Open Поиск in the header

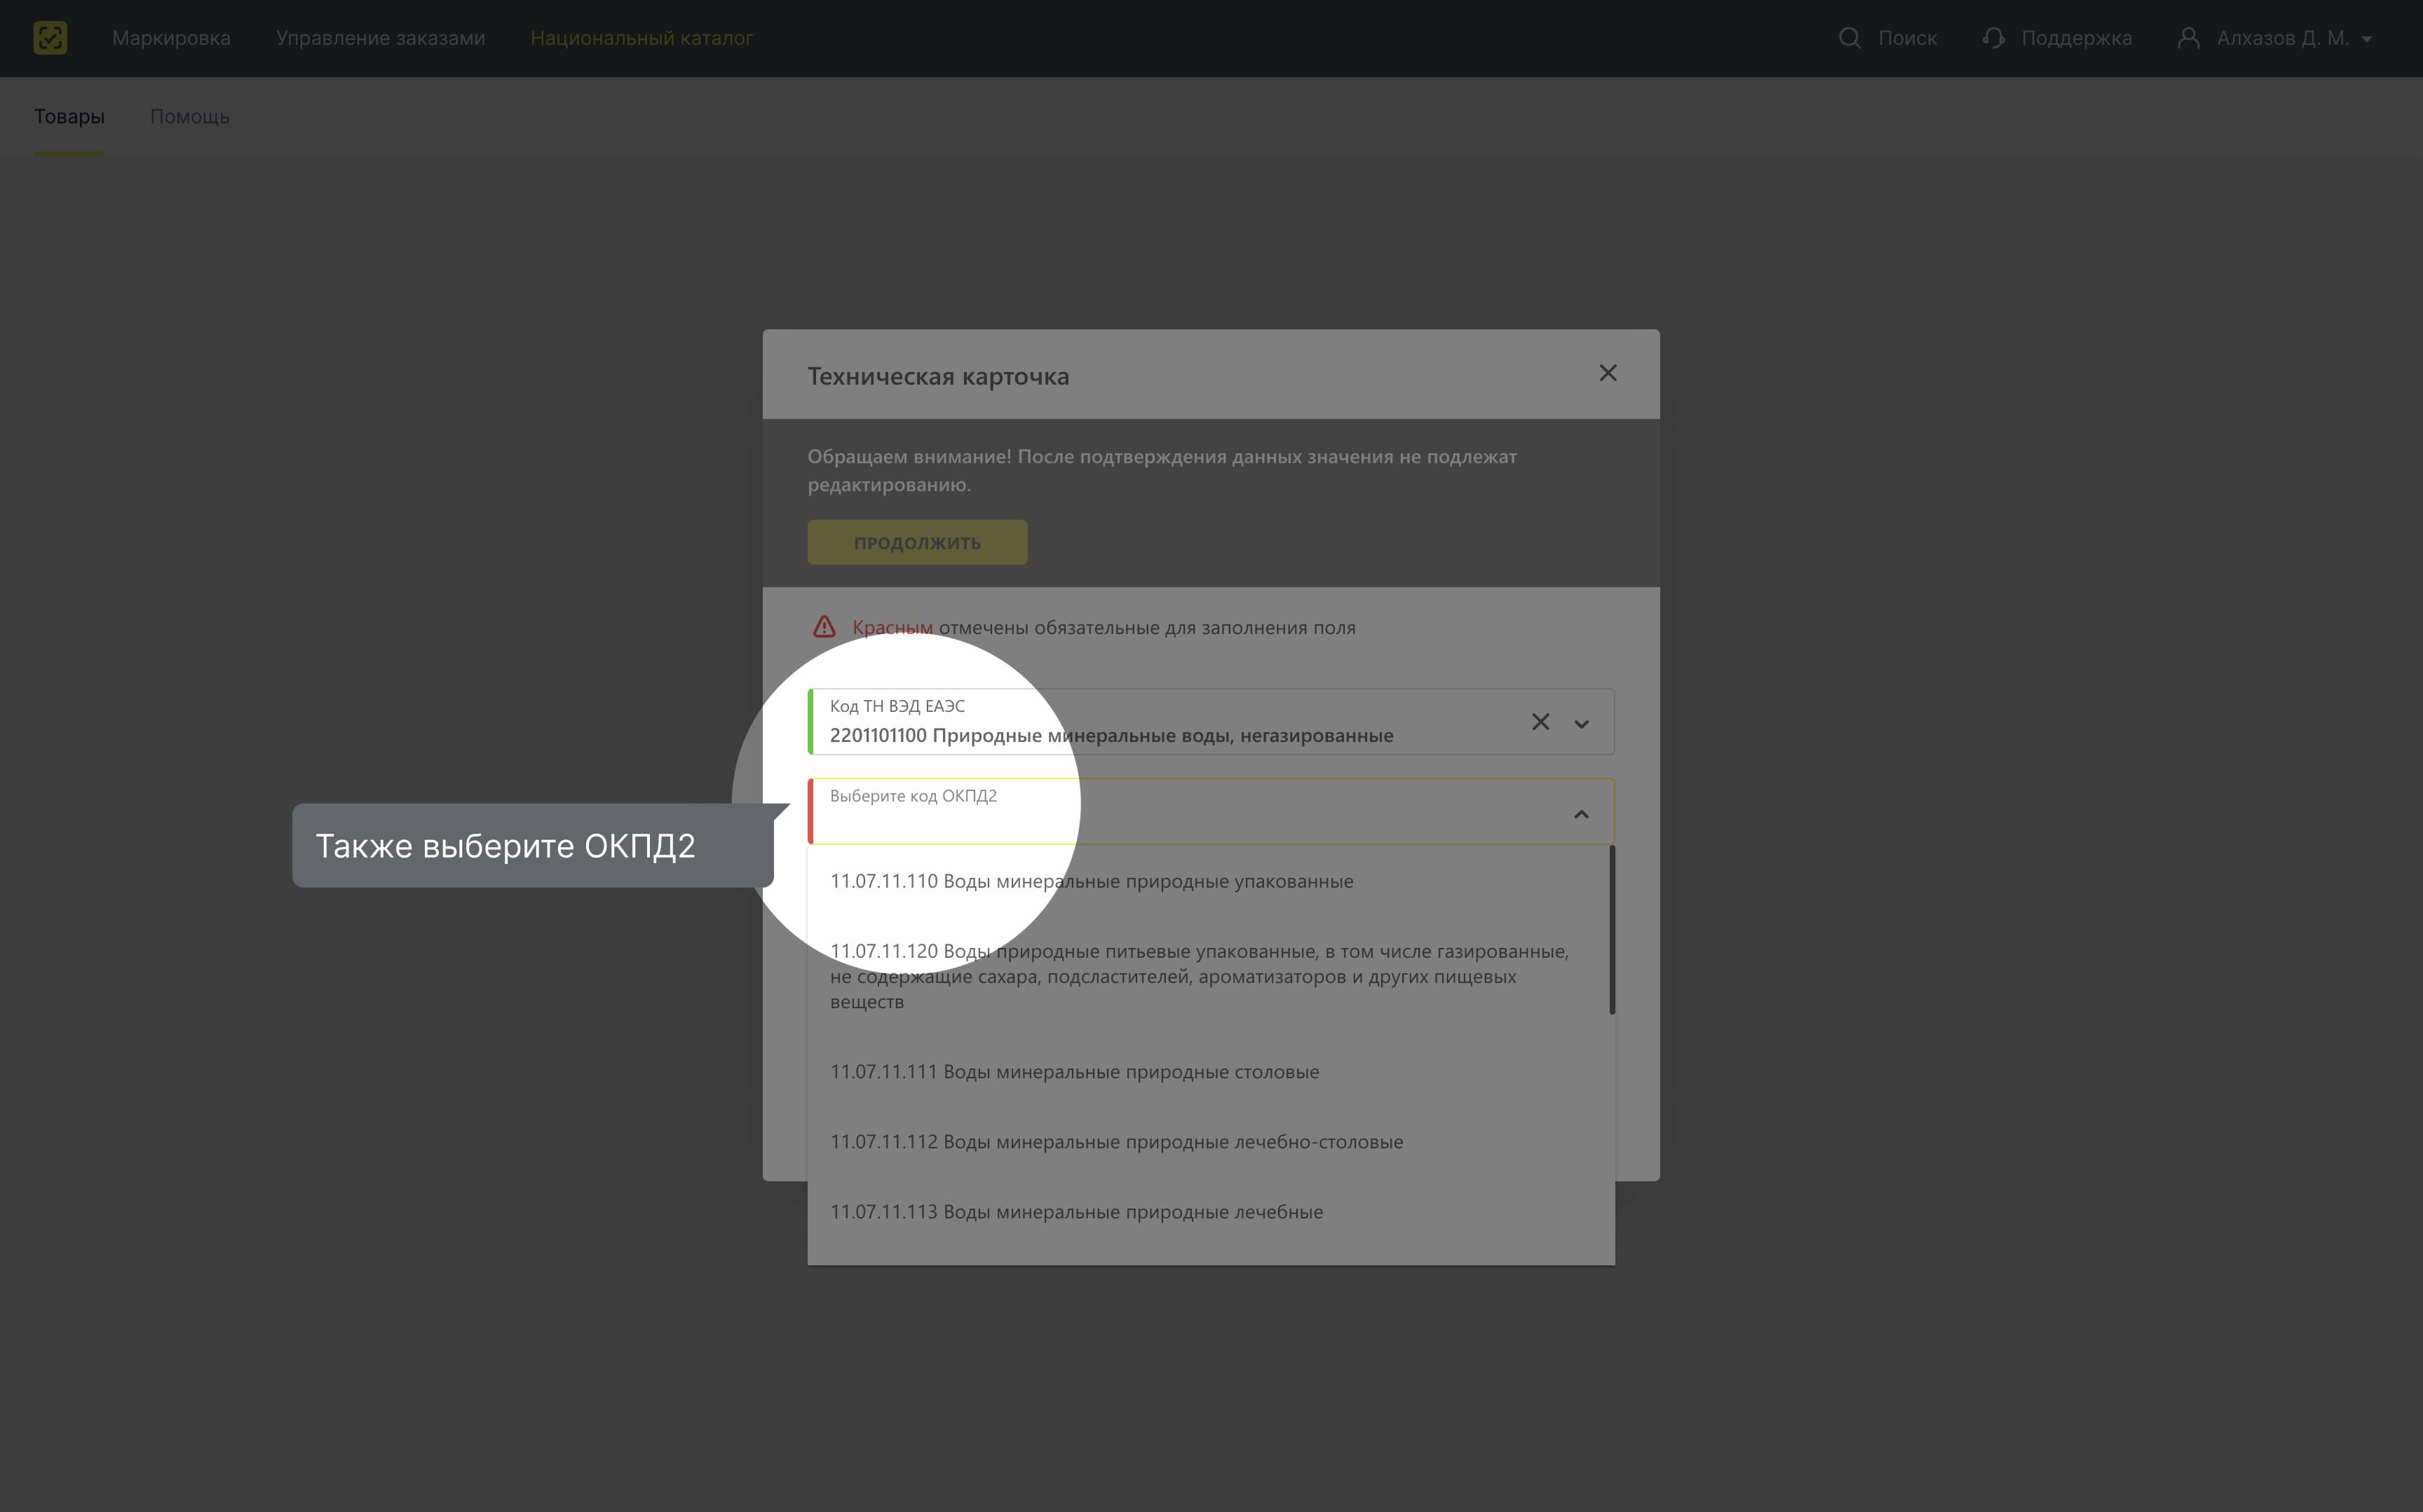[x=1907, y=38]
